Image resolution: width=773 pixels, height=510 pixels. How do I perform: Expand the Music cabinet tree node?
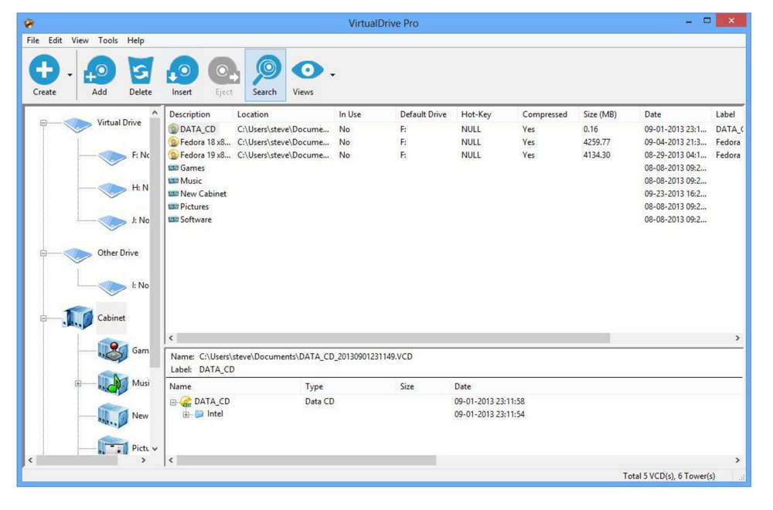pyautogui.click(x=78, y=383)
